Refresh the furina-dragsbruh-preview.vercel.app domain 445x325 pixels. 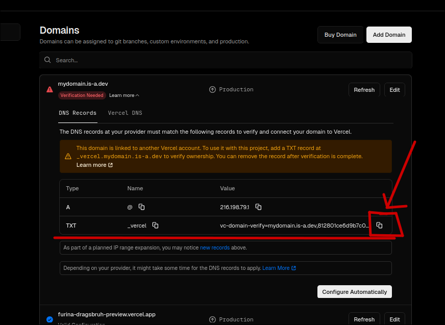[364, 319]
